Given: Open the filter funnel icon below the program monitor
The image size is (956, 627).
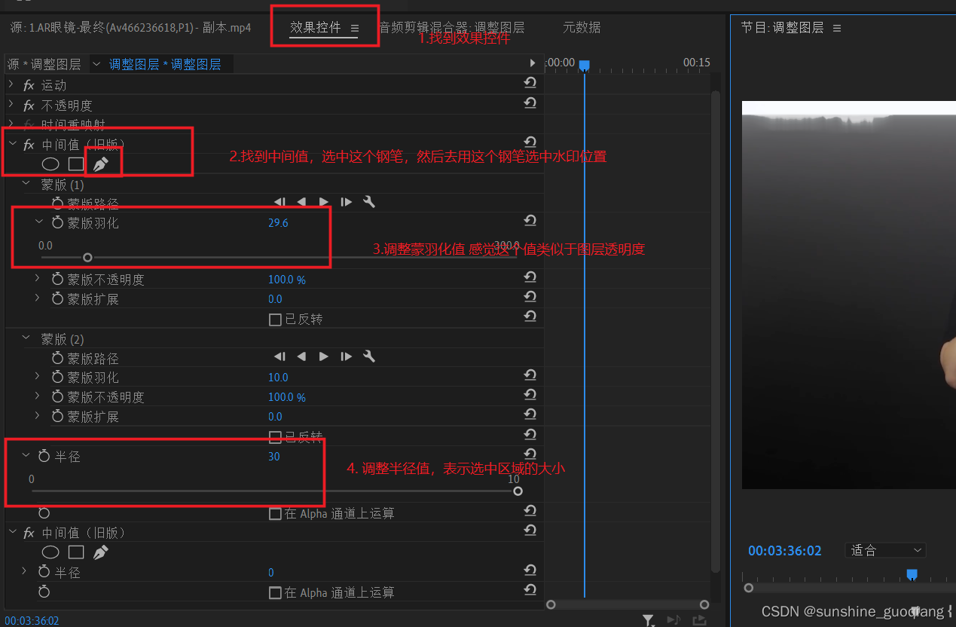Looking at the screenshot, I should 648,620.
